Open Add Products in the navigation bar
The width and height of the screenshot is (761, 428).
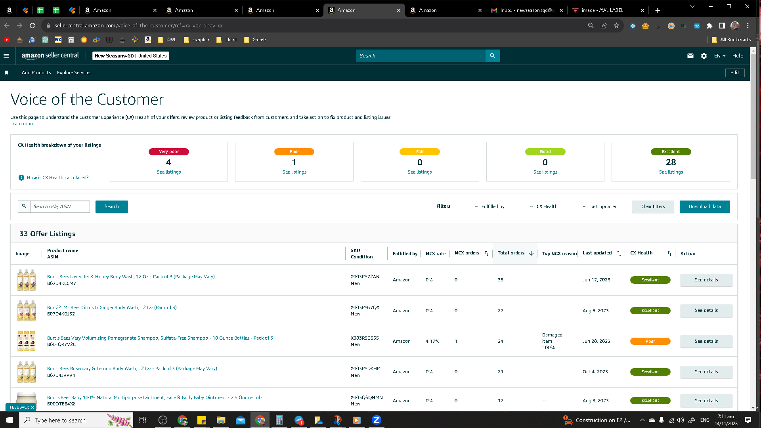[36, 73]
